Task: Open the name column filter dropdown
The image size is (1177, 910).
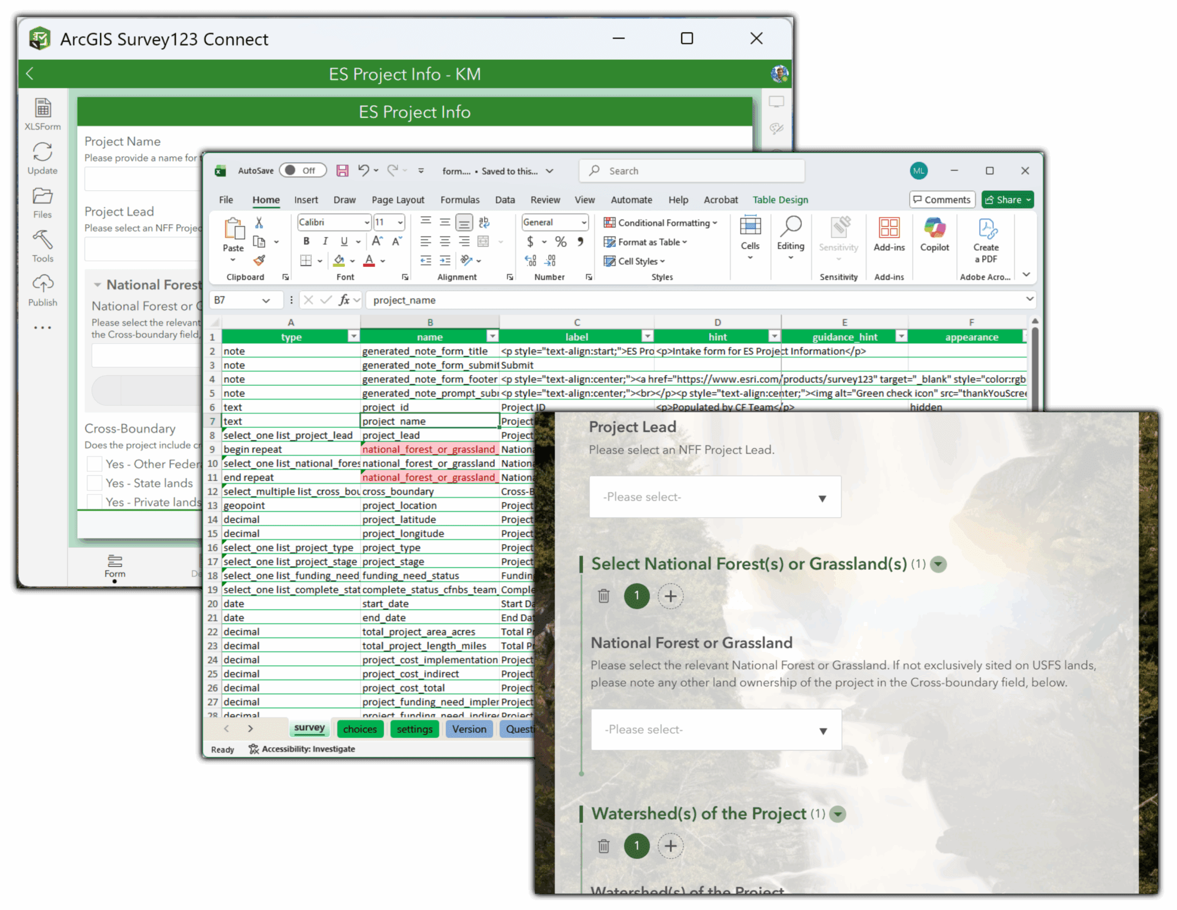Action: (493, 336)
